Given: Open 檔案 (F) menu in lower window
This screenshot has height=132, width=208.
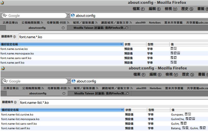Looking at the screenshot, I should pyautogui.click(x=140, y=74).
